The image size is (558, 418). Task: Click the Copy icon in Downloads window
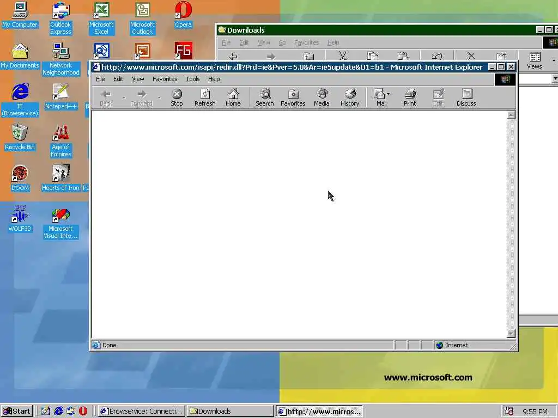point(373,56)
